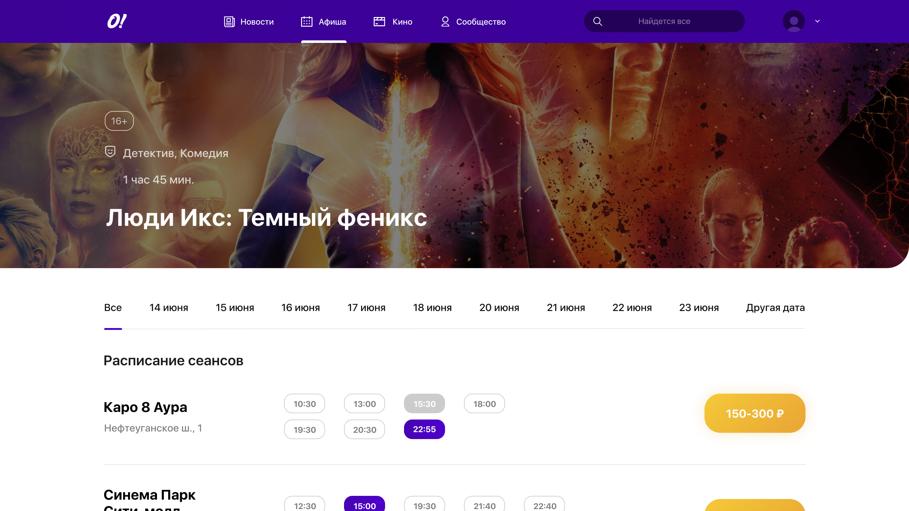Viewport: 909px width, 511px height.
Task: Switch to the 14 июня tab
Action: 168,308
